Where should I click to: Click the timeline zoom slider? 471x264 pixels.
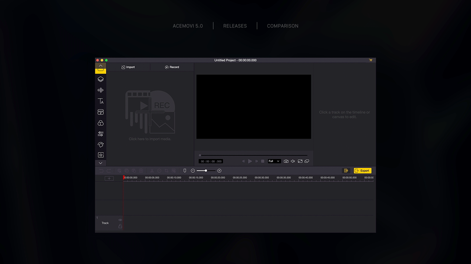(206, 170)
